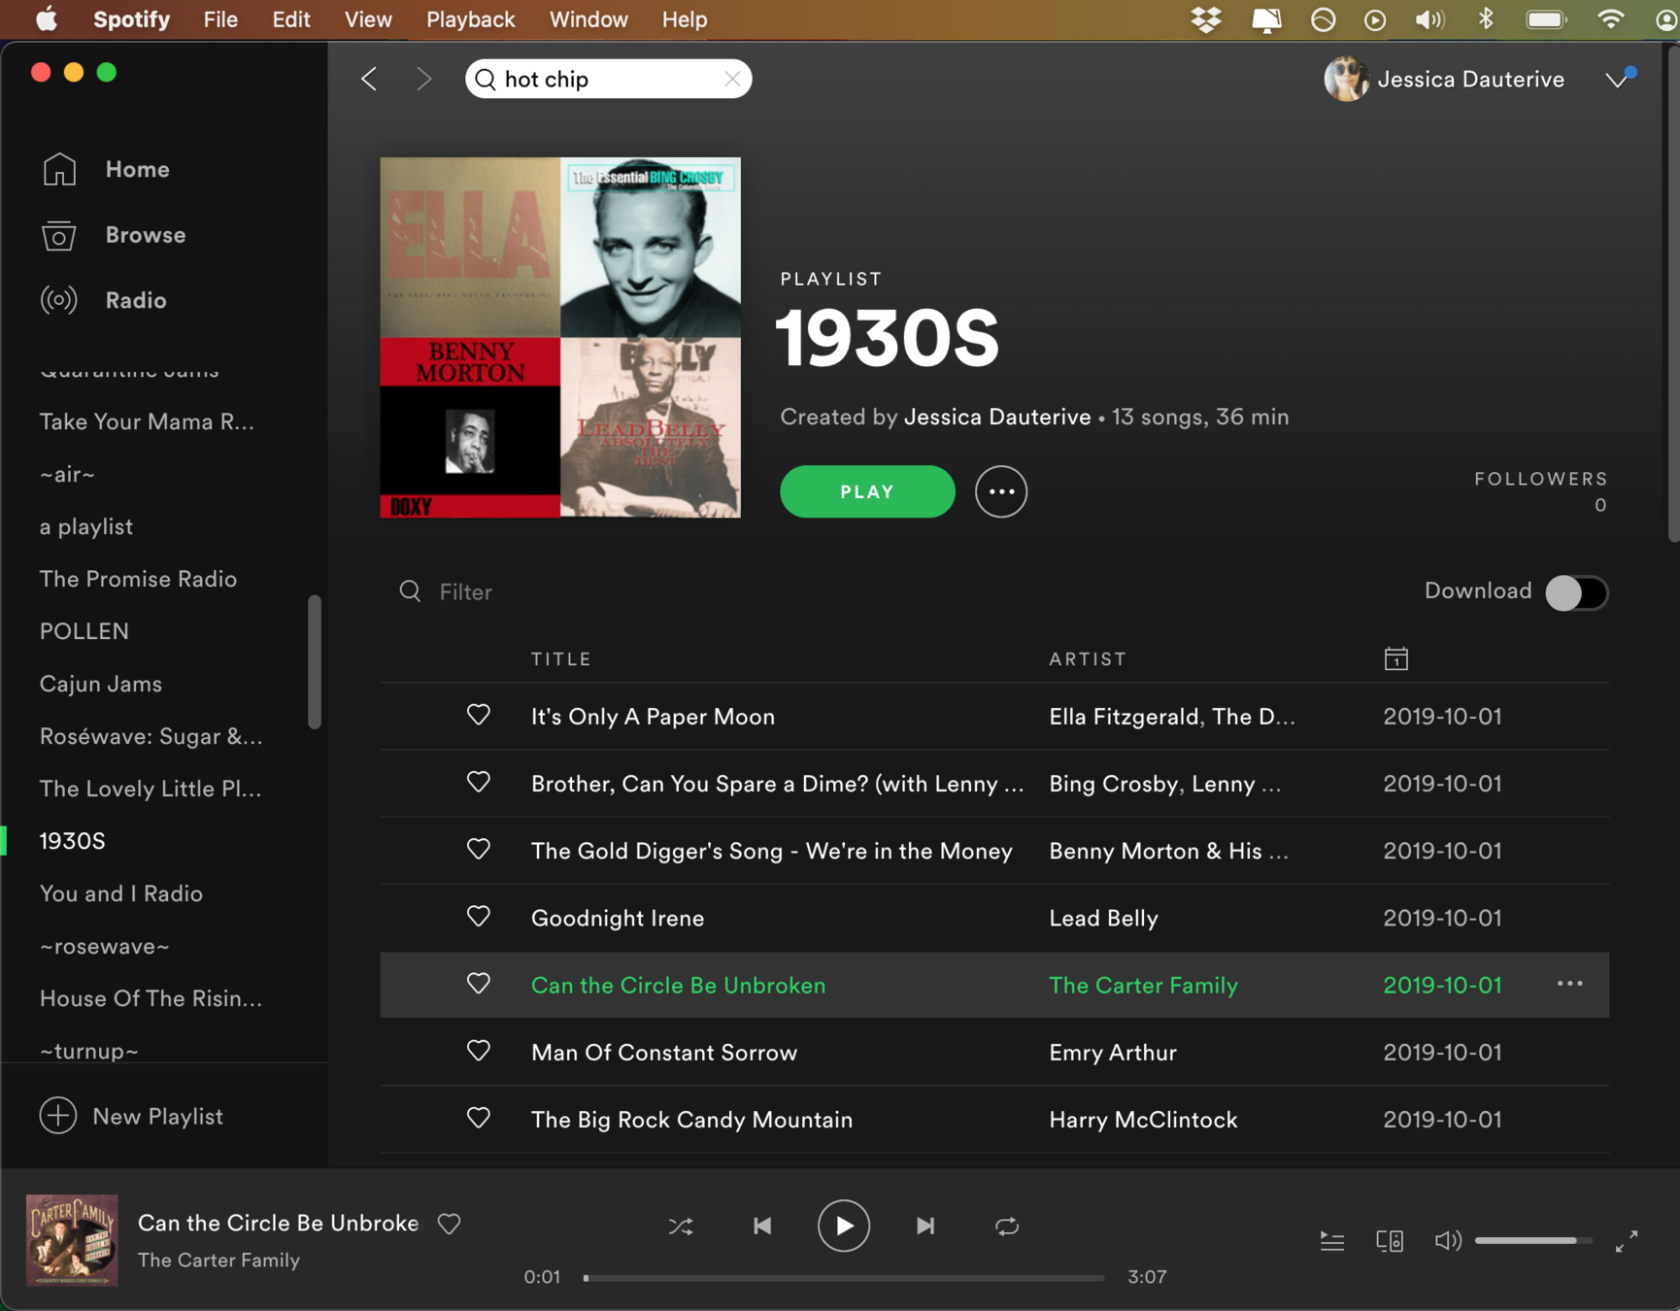Click the Carter Family now-playing album art
This screenshot has height=1311, width=1680.
click(72, 1240)
